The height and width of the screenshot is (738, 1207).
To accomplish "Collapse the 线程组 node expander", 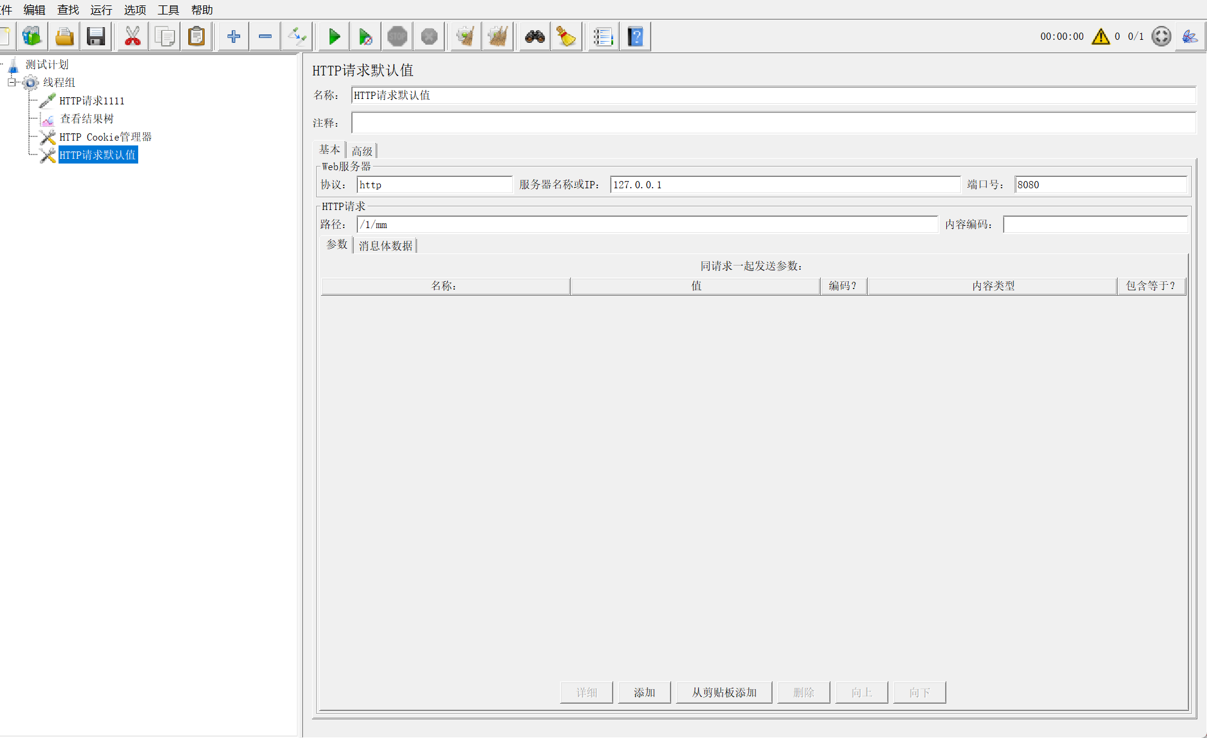I will tap(11, 82).
